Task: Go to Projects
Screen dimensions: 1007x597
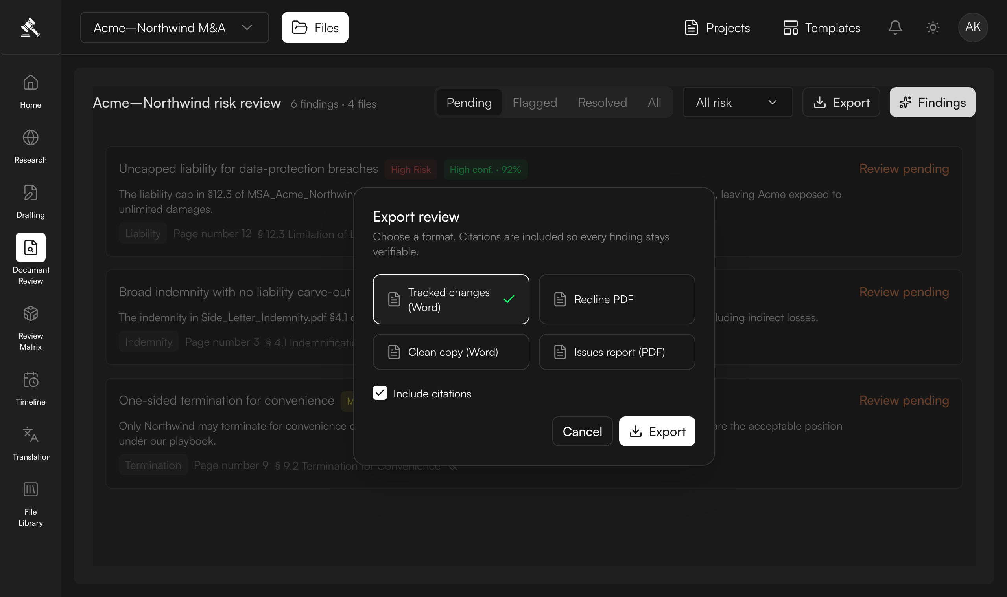Action: click(x=717, y=27)
